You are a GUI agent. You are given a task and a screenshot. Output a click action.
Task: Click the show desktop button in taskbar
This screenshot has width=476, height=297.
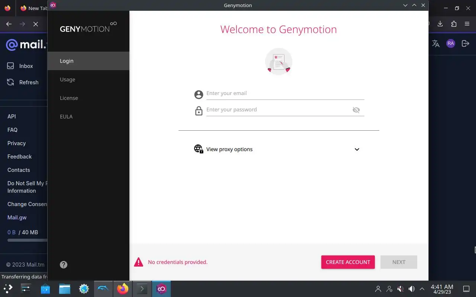[x=466, y=289]
